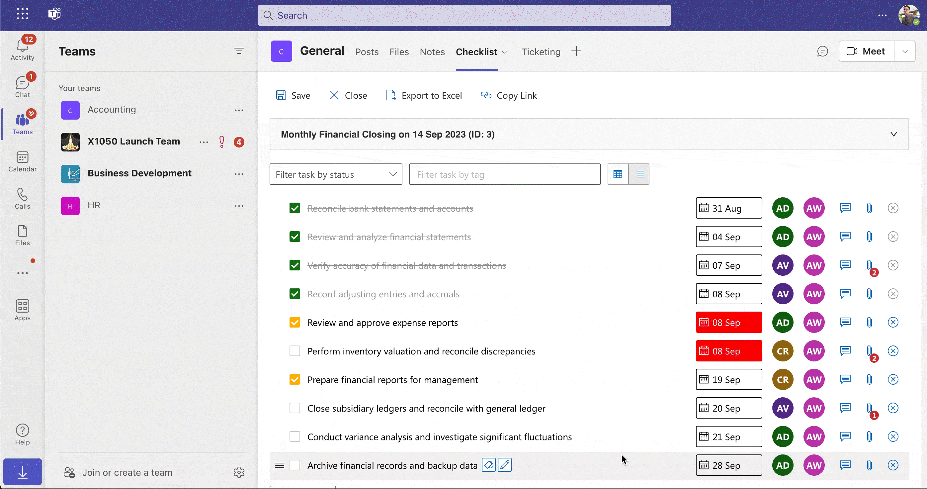Start a meeting with the Meet button
The width and height of the screenshot is (927, 489).
[x=867, y=51]
